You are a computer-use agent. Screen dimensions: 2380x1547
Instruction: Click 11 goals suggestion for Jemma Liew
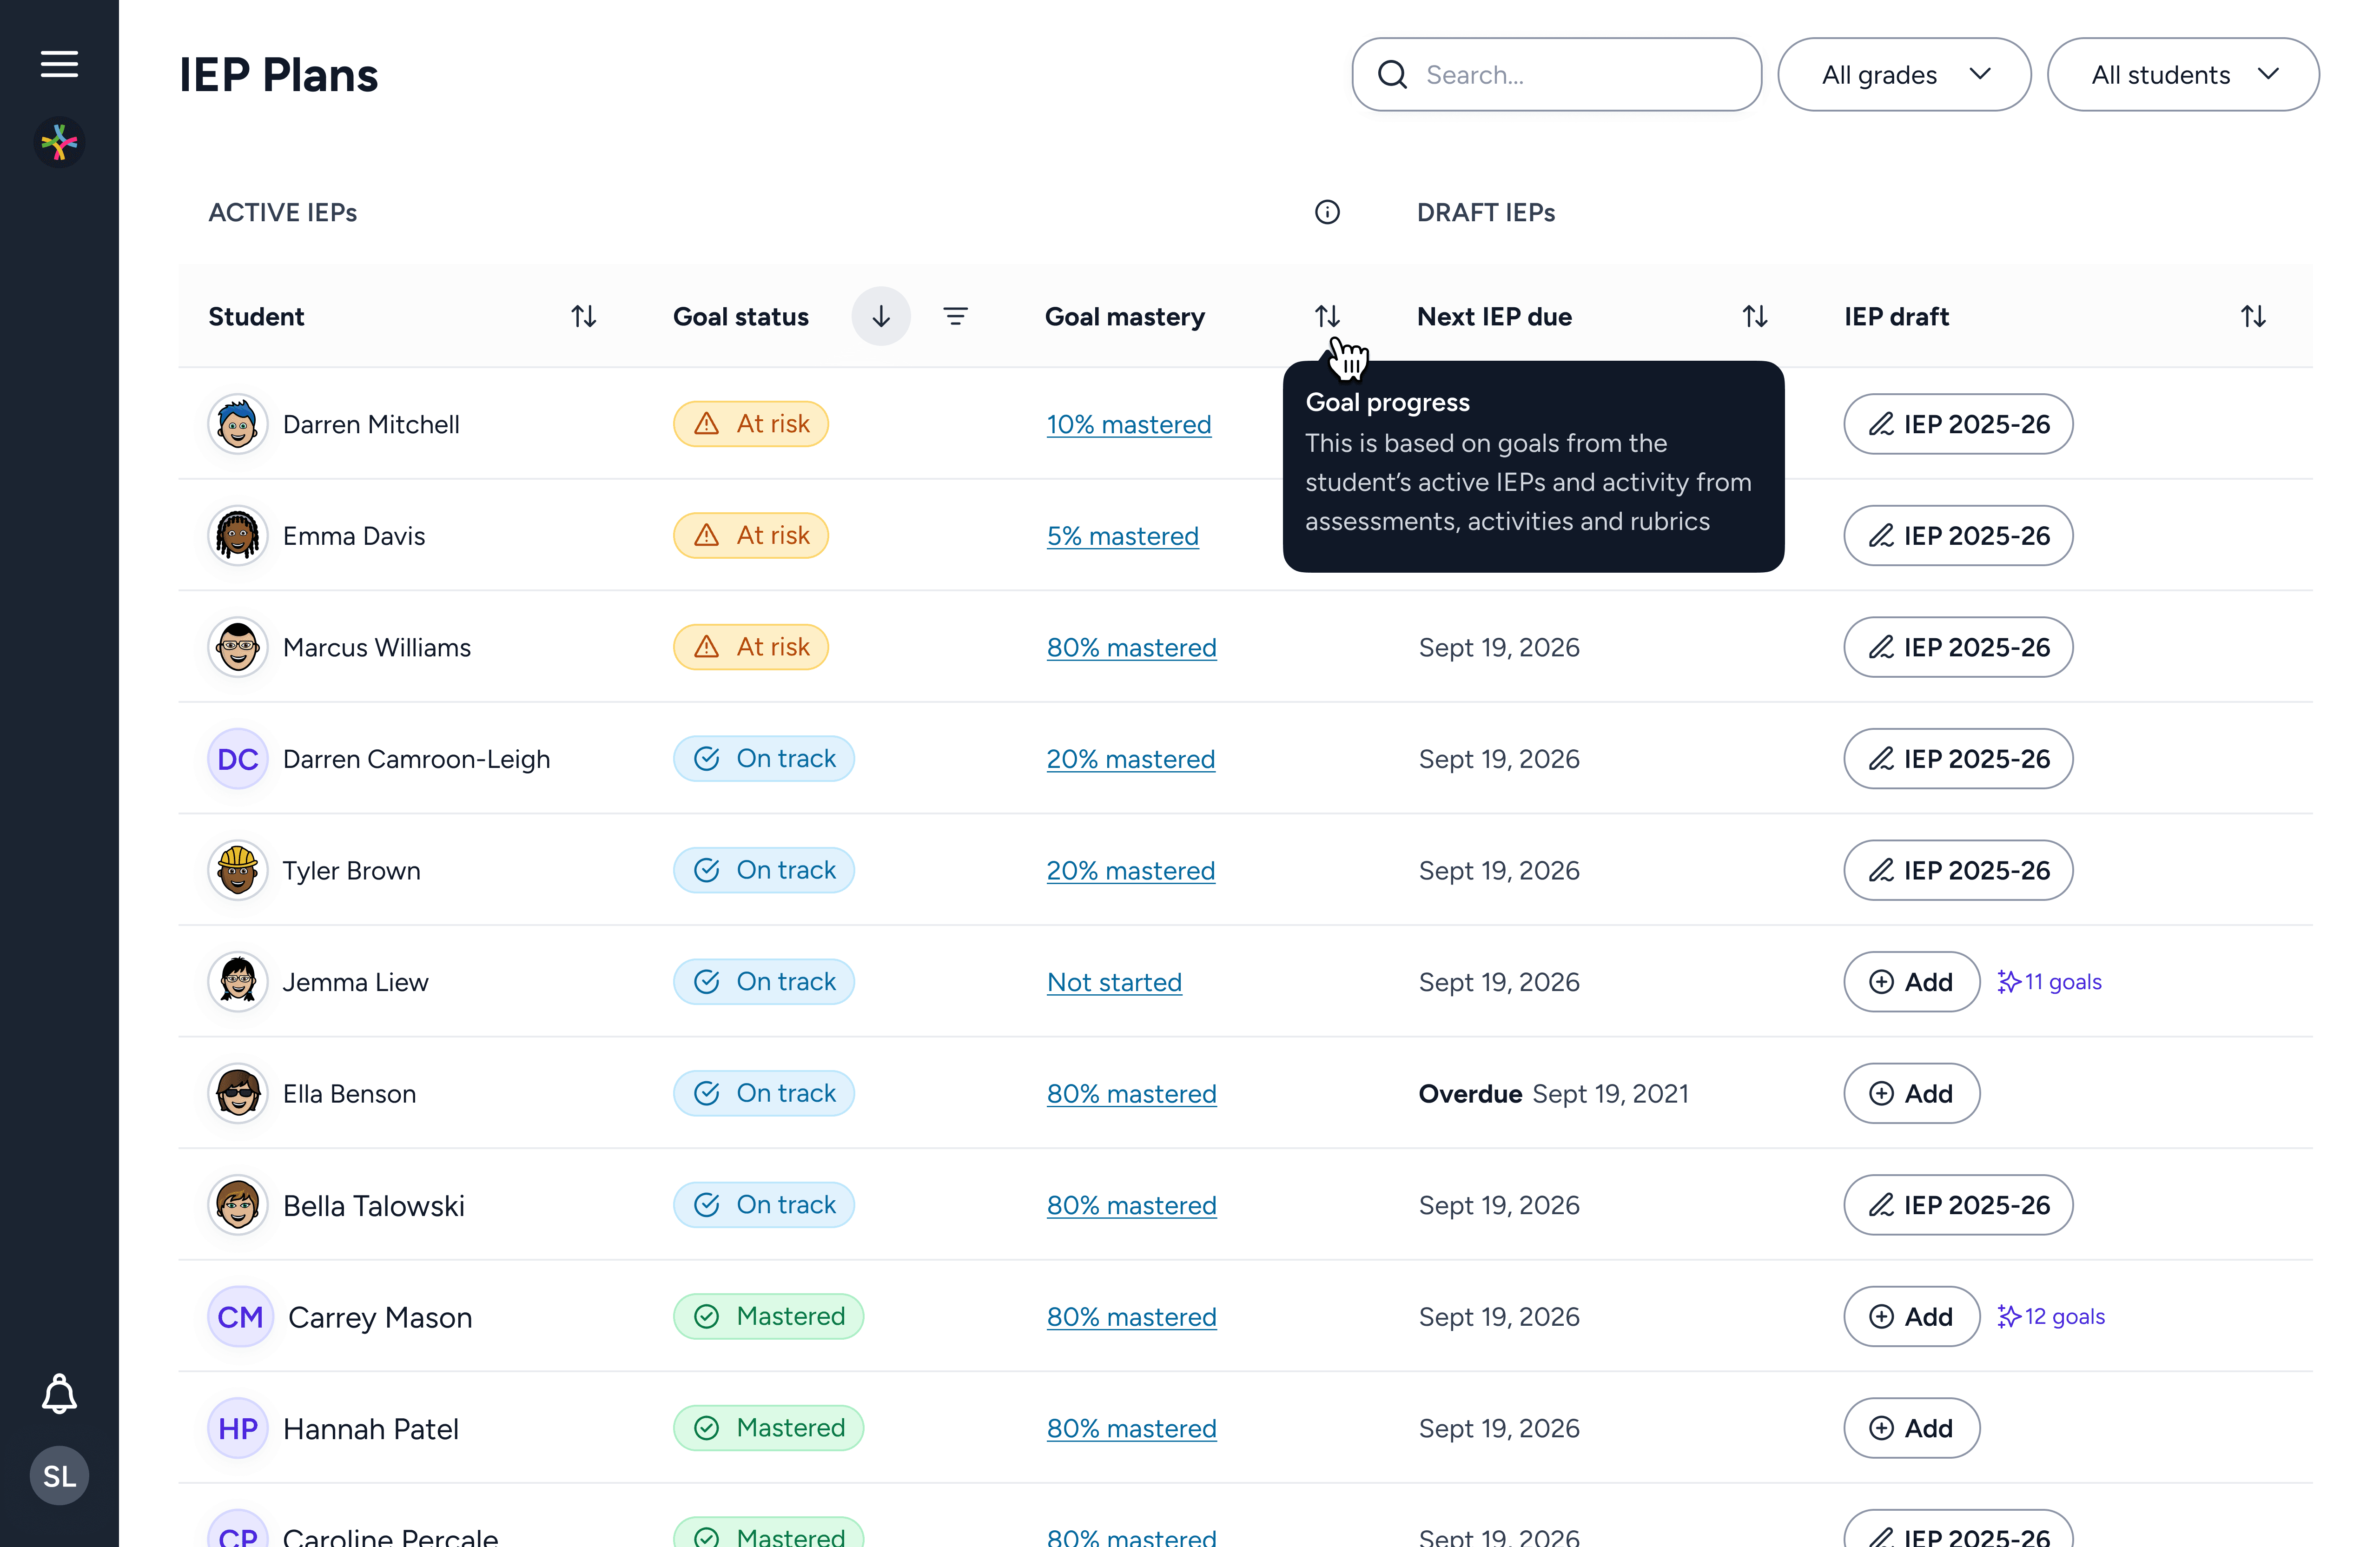[2050, 982]
